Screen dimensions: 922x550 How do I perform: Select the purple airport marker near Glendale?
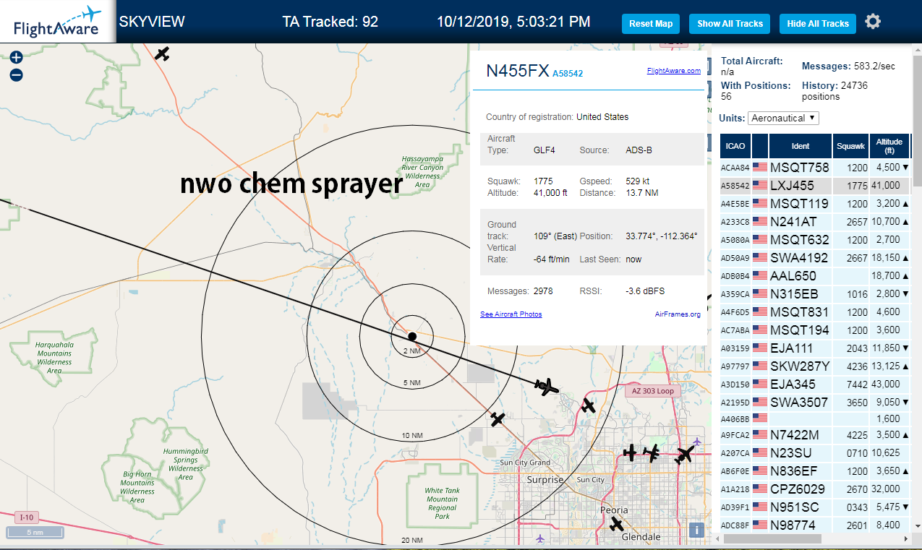click(540, 538)
